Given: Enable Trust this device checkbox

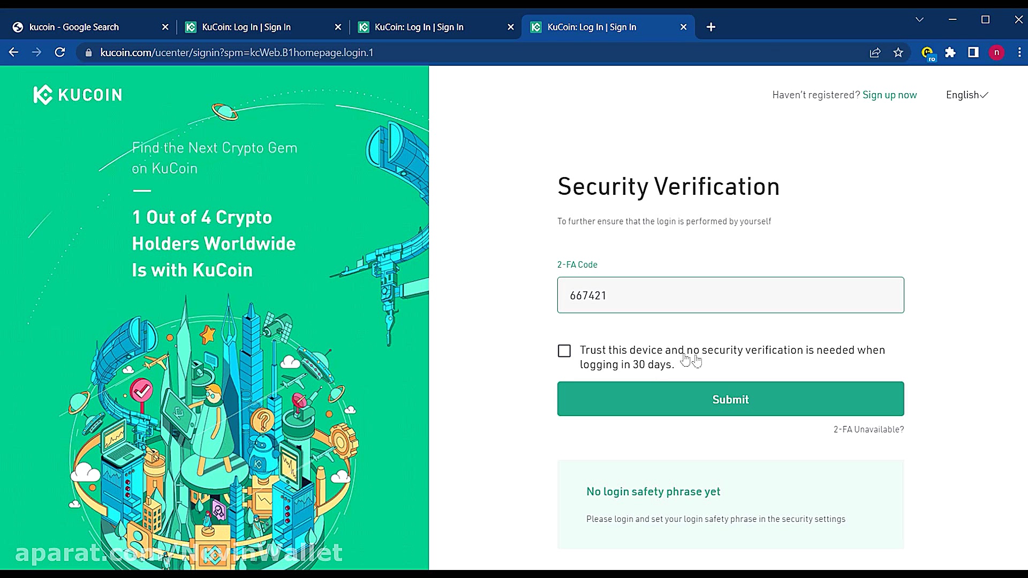Looking at the screenshot, I should (x=564, y=351).
